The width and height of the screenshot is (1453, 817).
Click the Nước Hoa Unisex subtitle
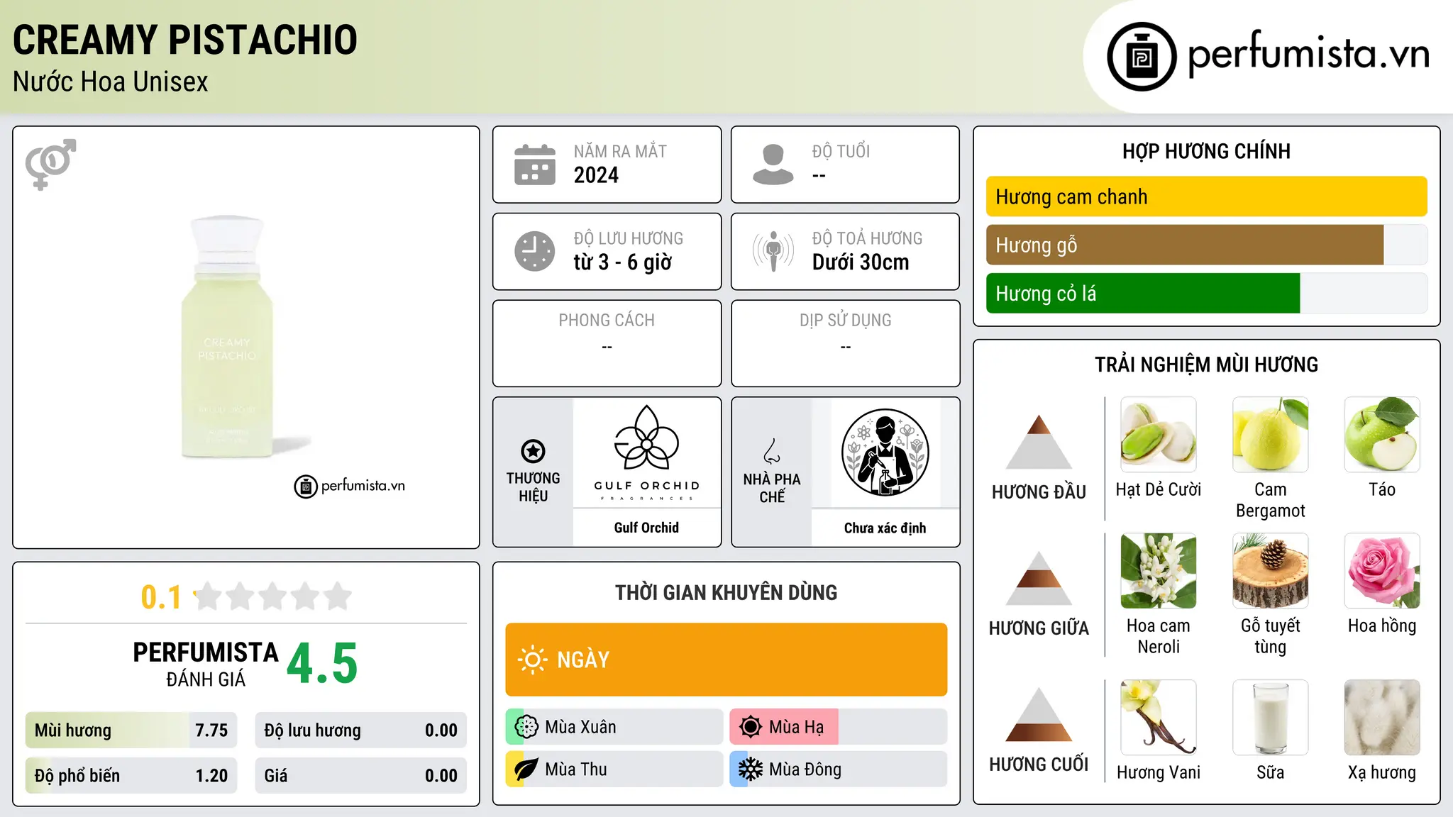coord(111,82)
